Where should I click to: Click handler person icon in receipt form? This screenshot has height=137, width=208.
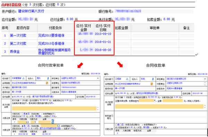coord(153,79)
